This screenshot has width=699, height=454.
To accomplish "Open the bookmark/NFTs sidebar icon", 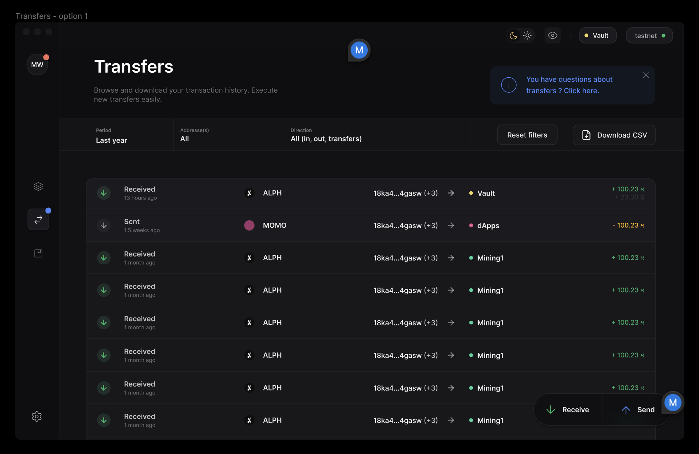I will click(38, 253).
